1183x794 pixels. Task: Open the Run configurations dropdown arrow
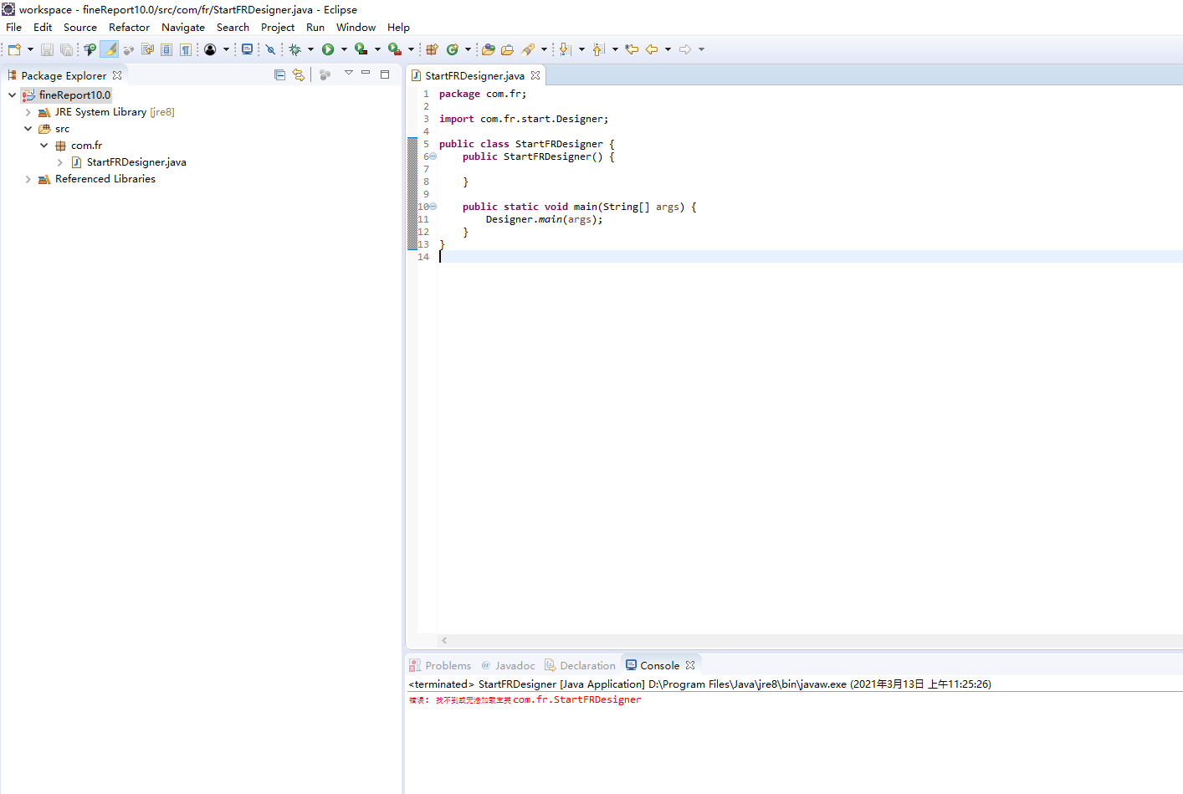pos(344,49)
